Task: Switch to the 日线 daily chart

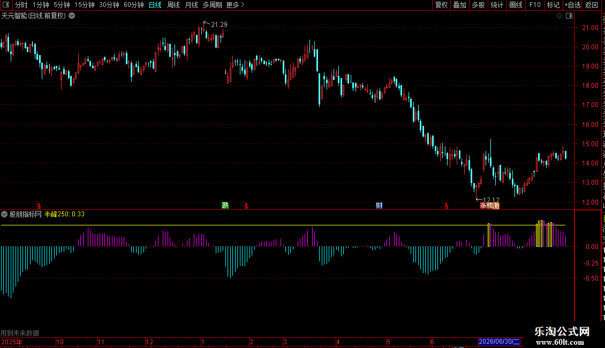Action: click(155, 5)
